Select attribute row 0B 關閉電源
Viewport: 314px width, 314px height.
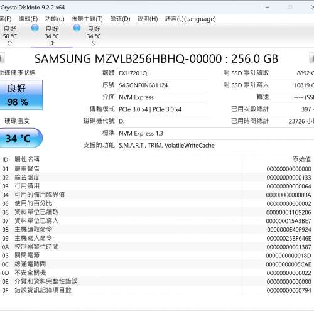pyautogui.click(x=156, y=256)
